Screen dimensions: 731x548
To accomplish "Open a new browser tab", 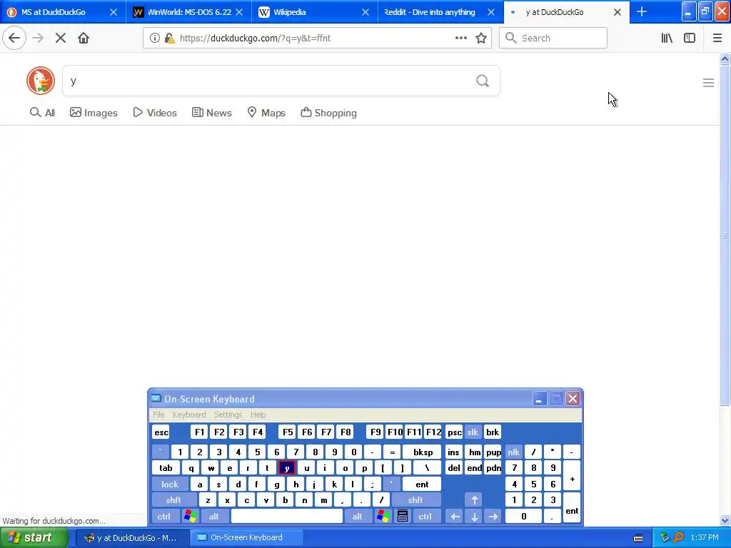I will (x=642, y=11).
